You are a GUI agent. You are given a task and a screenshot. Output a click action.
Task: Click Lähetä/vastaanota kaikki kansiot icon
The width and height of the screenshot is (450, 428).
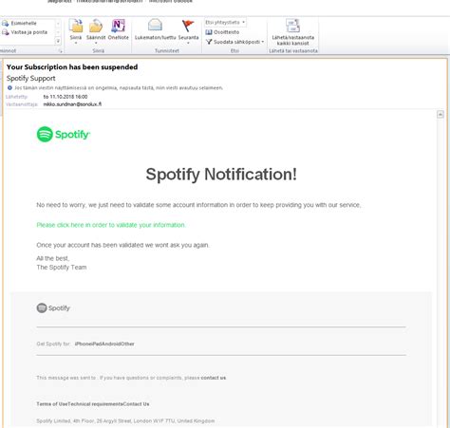tap(292, 26)
